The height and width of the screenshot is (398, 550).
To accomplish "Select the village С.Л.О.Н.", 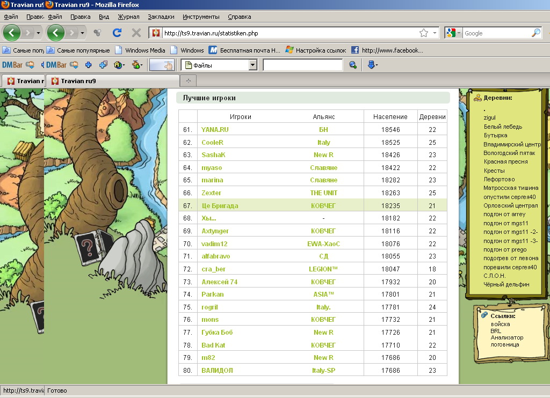I will click(495, 276).
